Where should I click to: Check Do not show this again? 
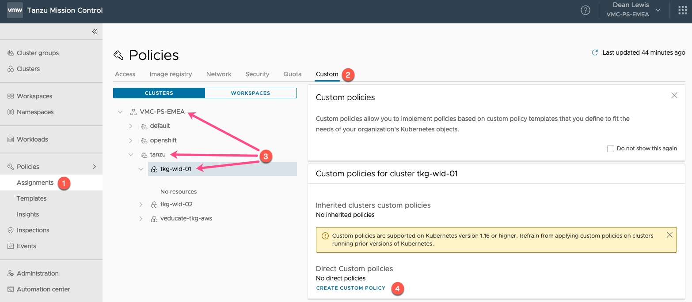click(x=611, y=149)
